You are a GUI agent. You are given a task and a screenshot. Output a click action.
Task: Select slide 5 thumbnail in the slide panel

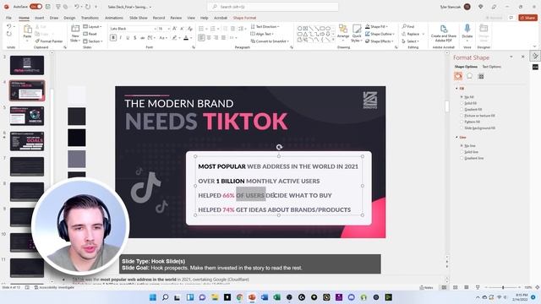(x=27, y=116)
